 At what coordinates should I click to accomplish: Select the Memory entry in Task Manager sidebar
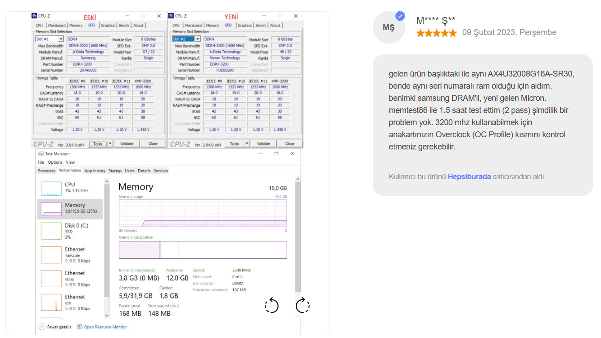click(70, 208)
